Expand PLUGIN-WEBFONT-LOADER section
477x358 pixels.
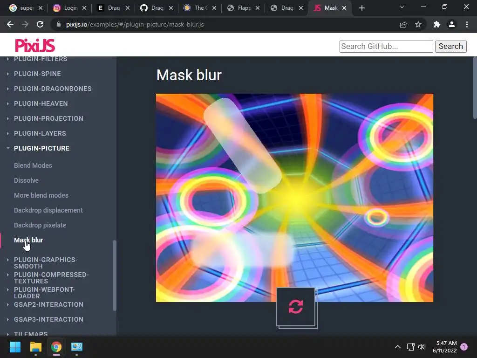click(x=44, y=293)
